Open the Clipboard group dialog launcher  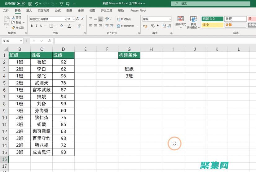click(26, 33)
